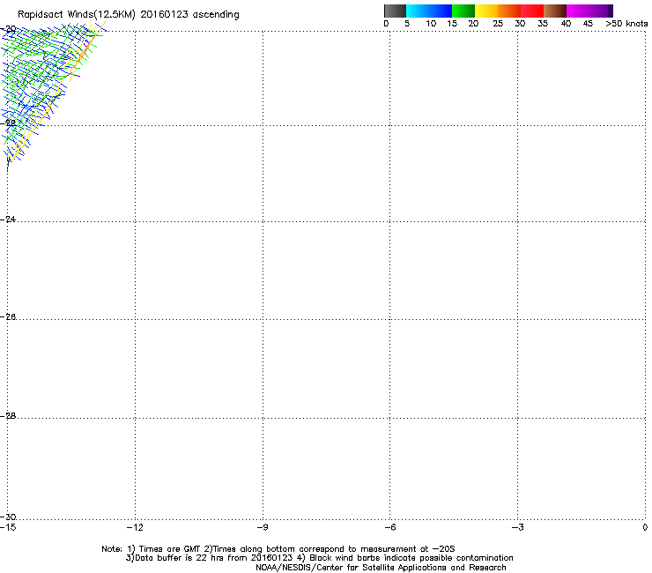Click the longitude axis label '-12'
The width and height of the screenshot is (652, 573).
(135, 528)
